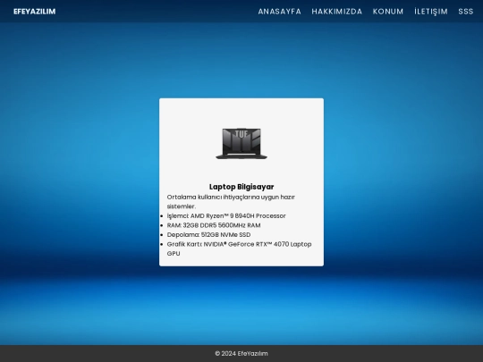Click the Depolama: 512GB NVMe SSD line
This screenshot has height=362, width=483.
(208, 234)
